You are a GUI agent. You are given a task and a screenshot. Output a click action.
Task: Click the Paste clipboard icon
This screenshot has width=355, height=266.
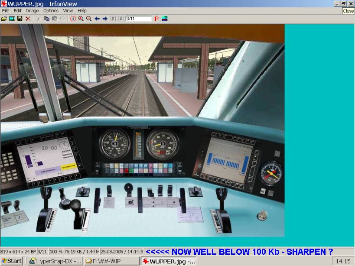pyautogui.click(x=55, y=19)
